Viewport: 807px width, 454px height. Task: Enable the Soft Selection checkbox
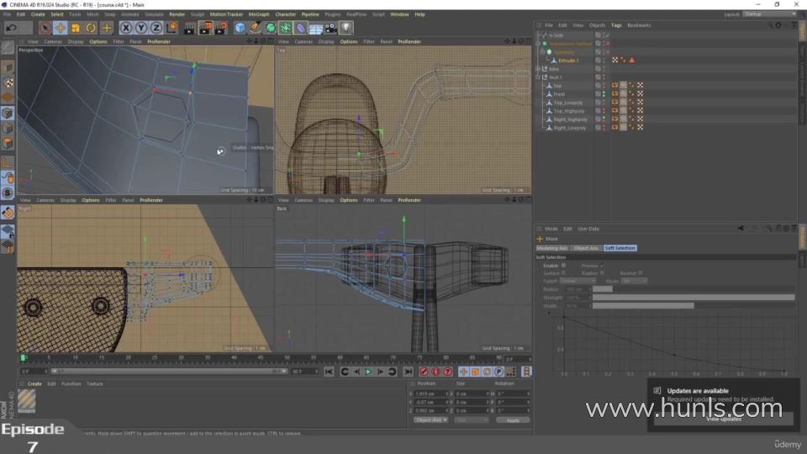tap(563, 266)
